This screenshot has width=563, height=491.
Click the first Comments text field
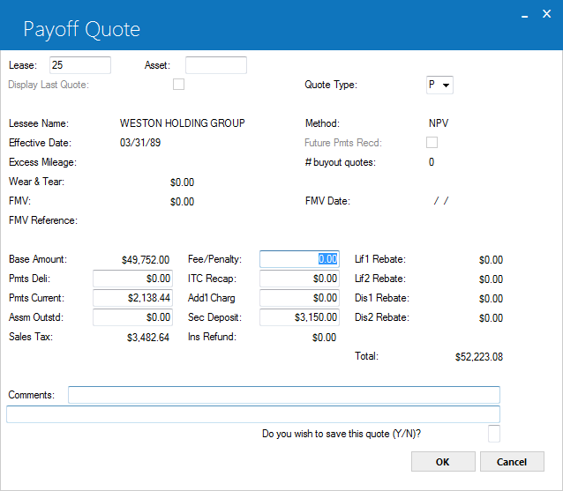click(284, 395)
